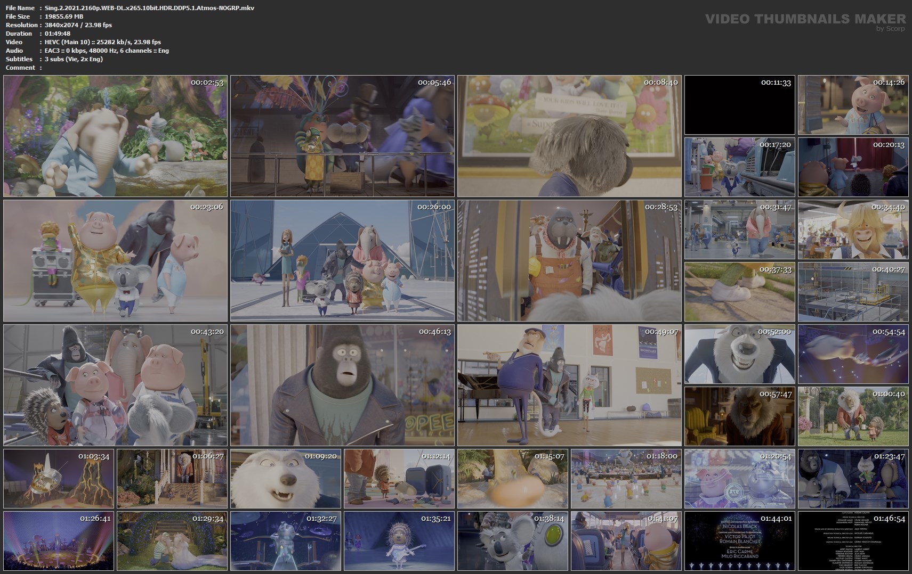This screenshot has width=912, height=574.
Task: Click the audio line starting with EAC3
Action: click(x=107, y=51)
